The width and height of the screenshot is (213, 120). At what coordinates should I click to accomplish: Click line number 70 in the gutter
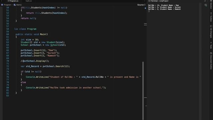8,61
